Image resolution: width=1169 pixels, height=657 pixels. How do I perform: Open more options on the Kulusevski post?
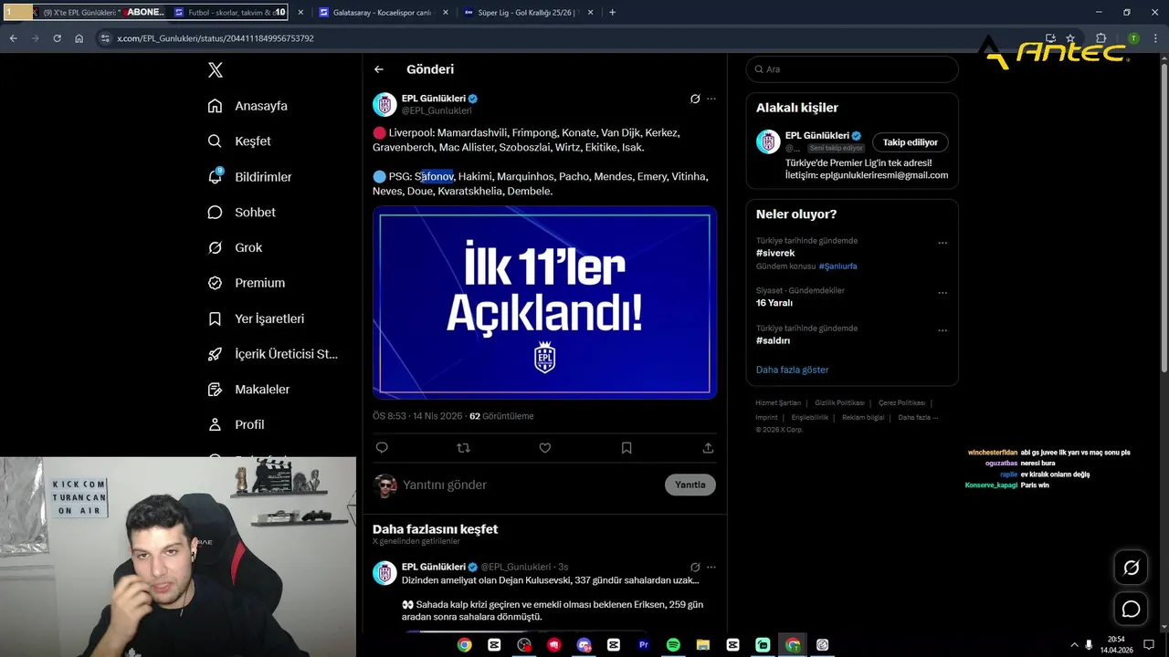coord(711,567)
